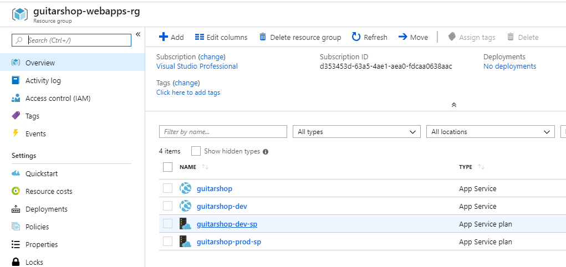Check the box for guitarshop-dev row

168,206
